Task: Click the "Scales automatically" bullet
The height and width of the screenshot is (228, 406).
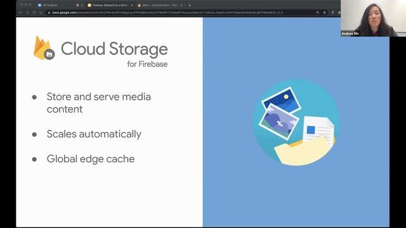Action: 94,134
